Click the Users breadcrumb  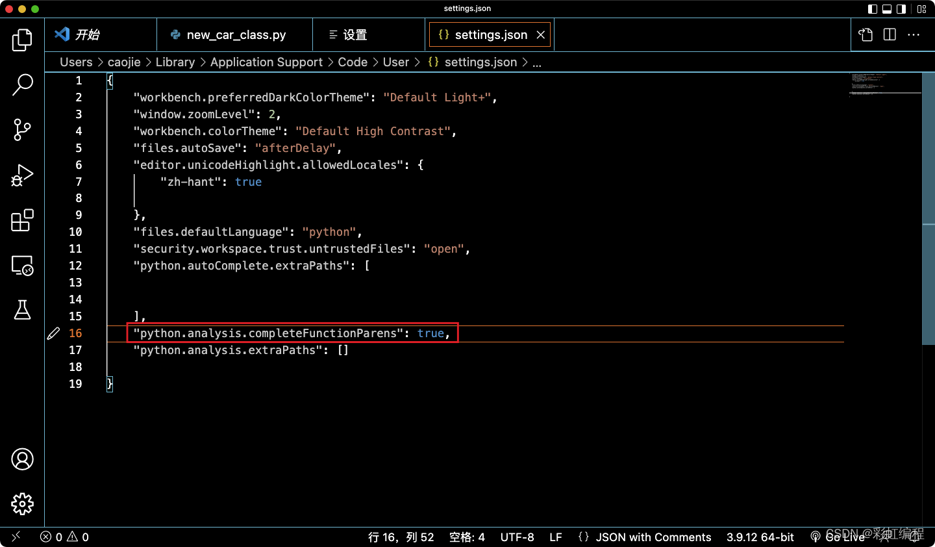tap(76, 62)
